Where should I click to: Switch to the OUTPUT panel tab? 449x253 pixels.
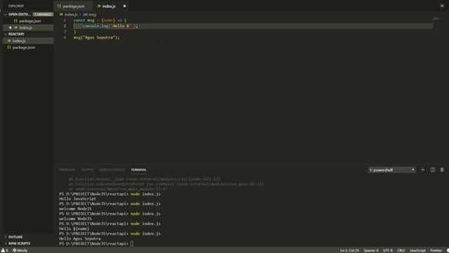click(87, 170)
